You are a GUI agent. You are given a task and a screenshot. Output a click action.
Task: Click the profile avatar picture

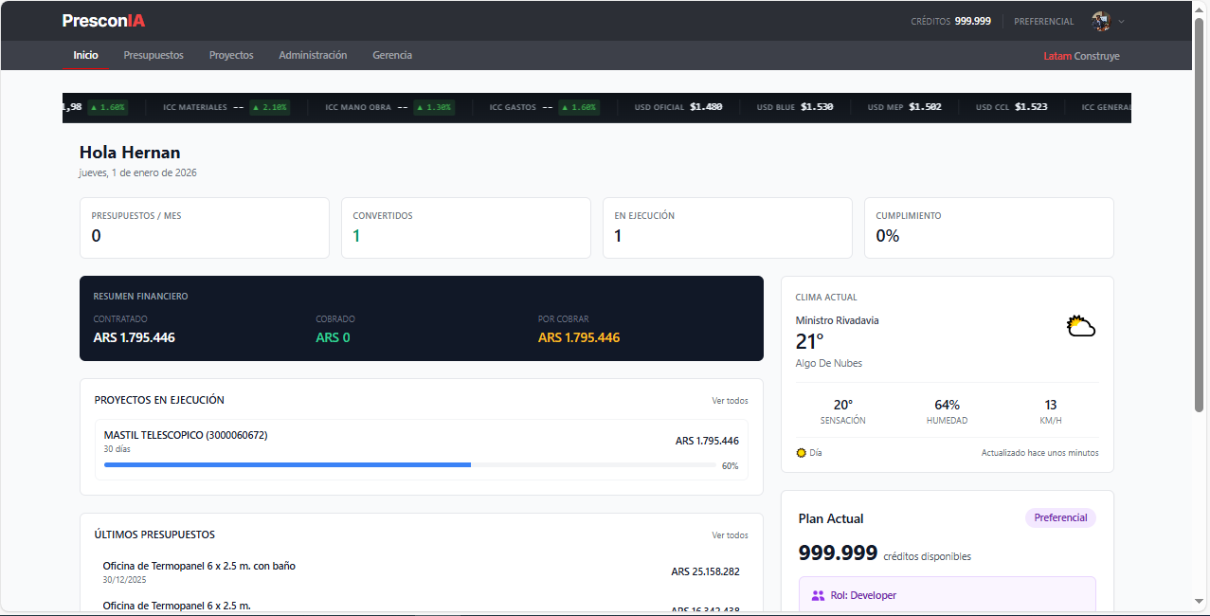click(1101, 20)
